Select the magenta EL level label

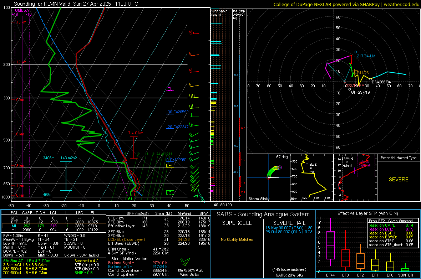click(x=170, y=89)
